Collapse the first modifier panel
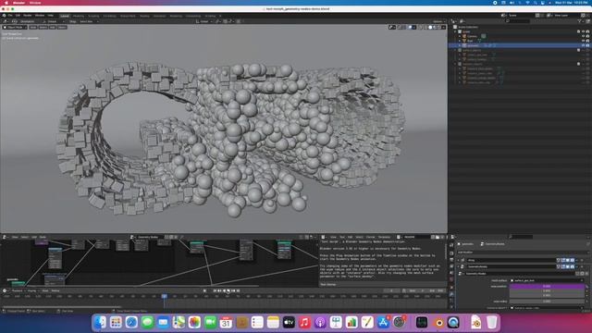Image resolution: width=592 pixels, height=333 pixels. (x=458, y=260)
